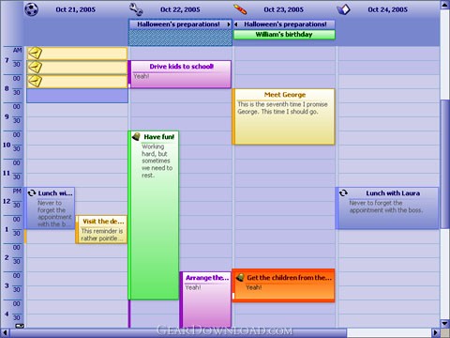
Task: Expand more appointments arrow below 4:30 time slot
Action: [x=20, y=326]
